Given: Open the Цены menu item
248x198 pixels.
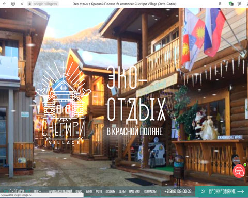Looking at the screenshot, I should point(122,191).
